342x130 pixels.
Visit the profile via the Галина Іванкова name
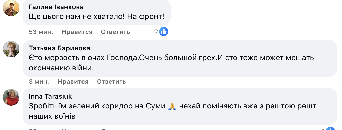pyautogui.click(x=56, y=7)
